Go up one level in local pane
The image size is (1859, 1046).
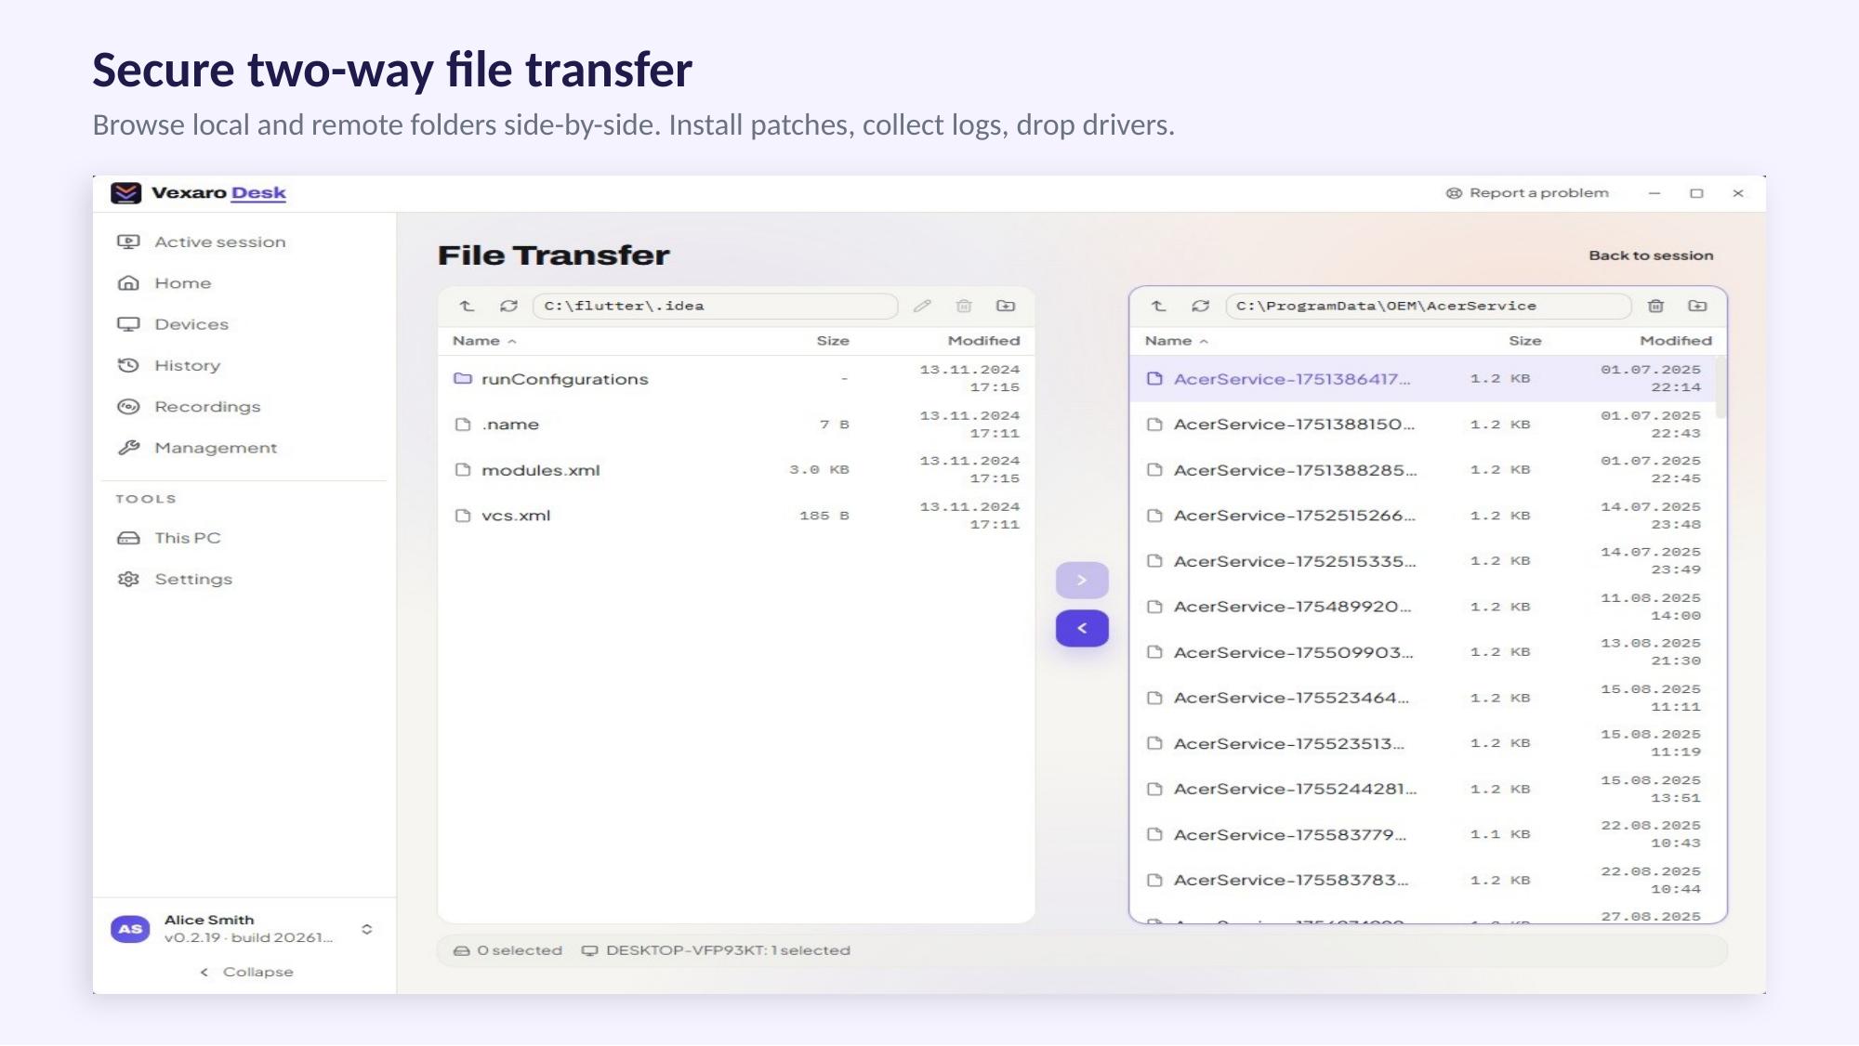pos(468,306)
